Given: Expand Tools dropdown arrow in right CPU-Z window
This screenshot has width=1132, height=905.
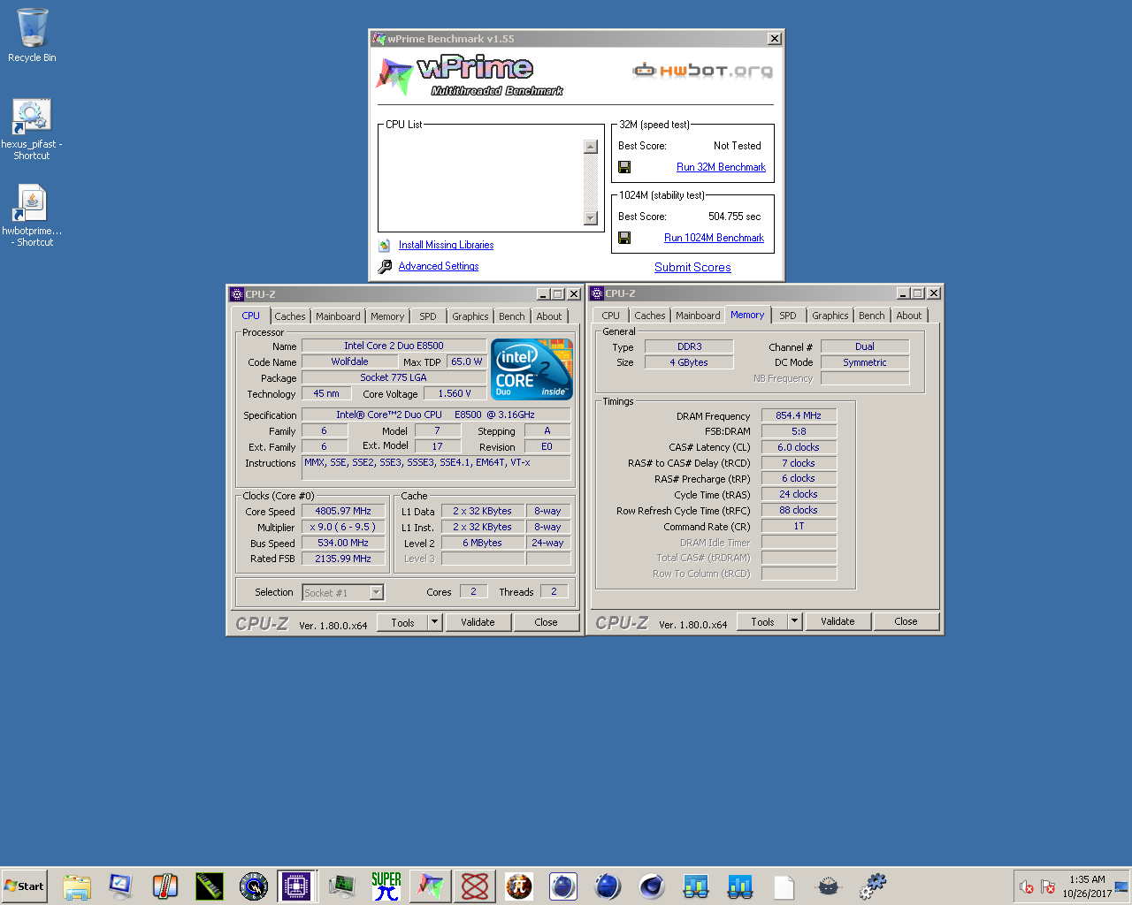Looking at the screenshot, I should tap(794, 621).
